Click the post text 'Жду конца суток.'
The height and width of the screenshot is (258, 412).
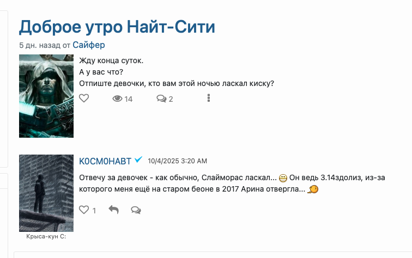click(111, 60)
